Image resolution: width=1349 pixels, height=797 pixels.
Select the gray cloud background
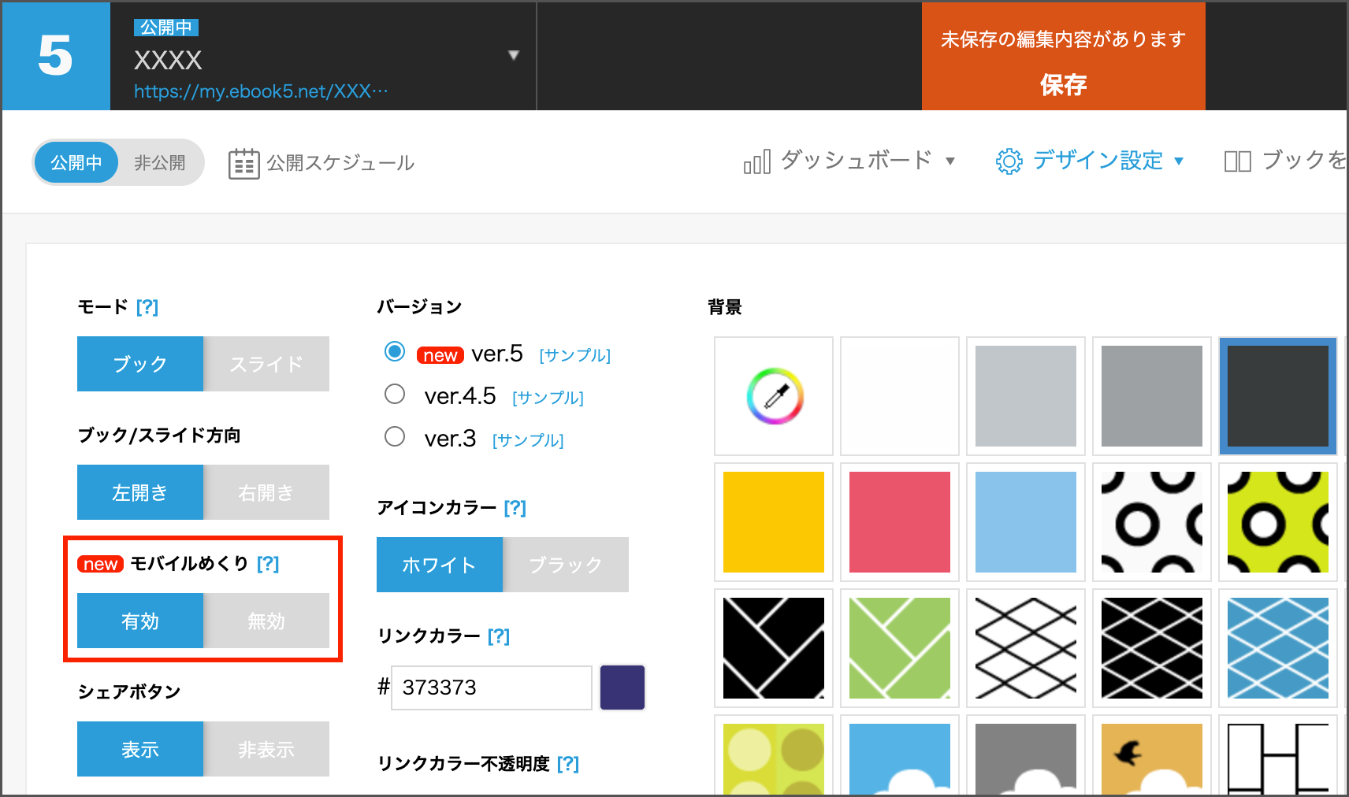pyautogui.click(x=1026, y=758)
